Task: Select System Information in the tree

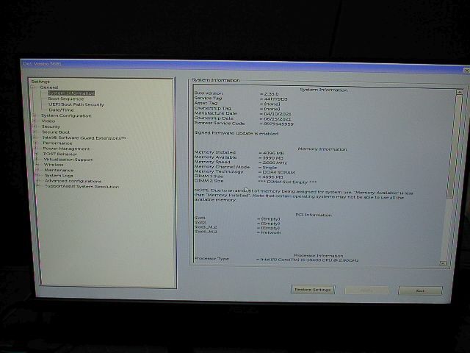Action: [x=71, y=93]
